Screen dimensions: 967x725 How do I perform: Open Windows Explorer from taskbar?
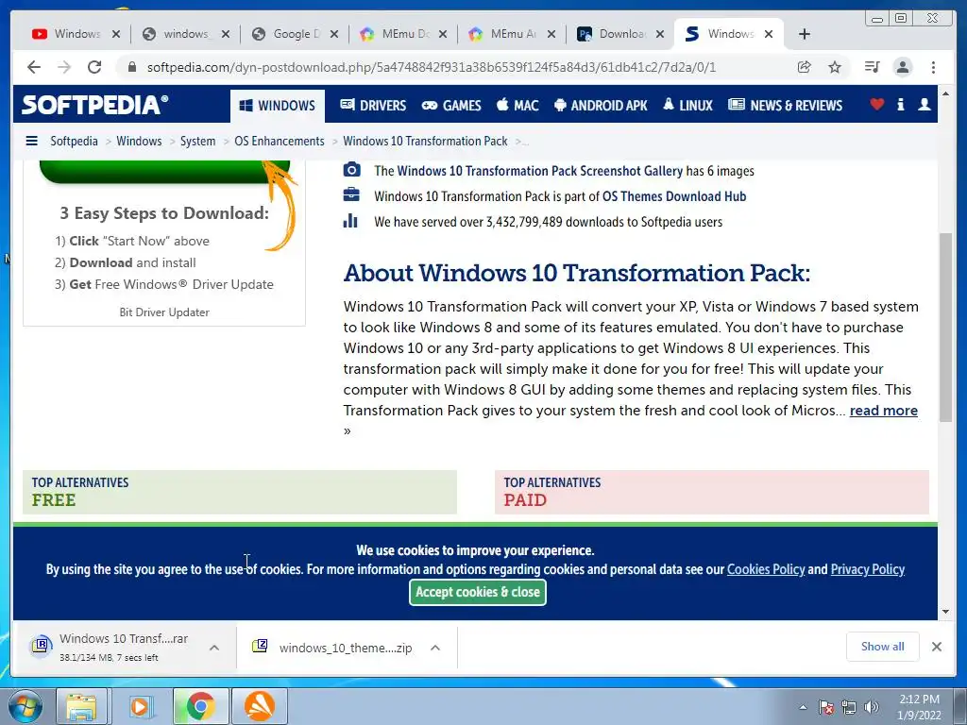[x=81, y=706]
